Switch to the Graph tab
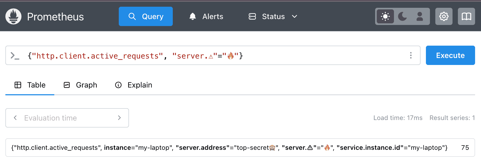 tap(80, 85)
